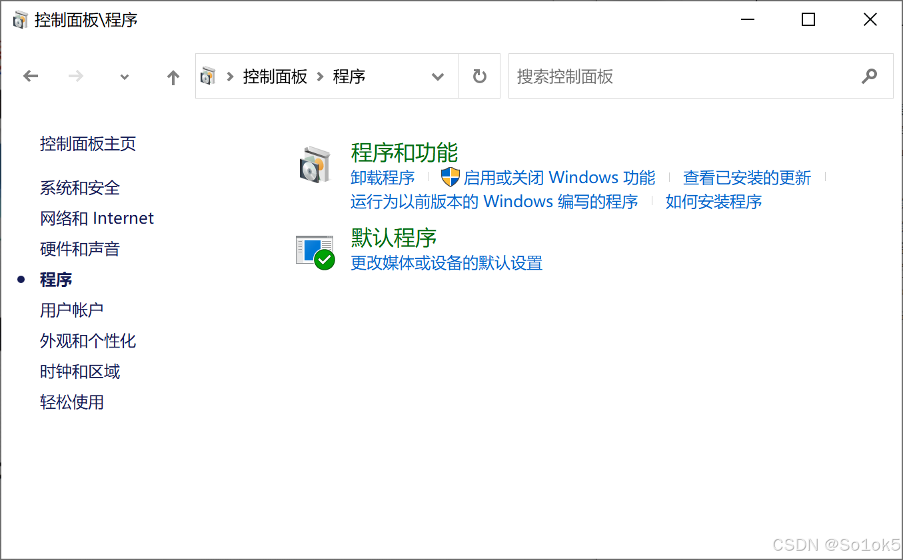Image resolution: width=903 pixels, height=560 pixels.
Task: Open the 程序和功能 heading
Action: [x=405, y=152]
